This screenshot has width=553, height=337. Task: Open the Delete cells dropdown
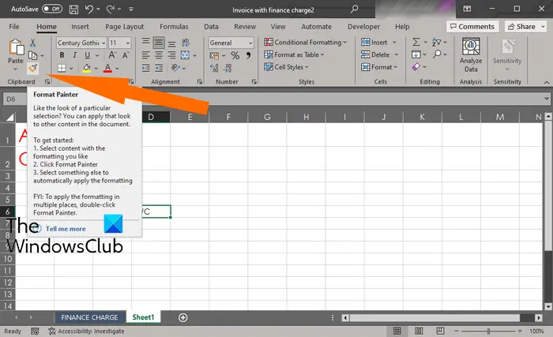click(397, 54)
